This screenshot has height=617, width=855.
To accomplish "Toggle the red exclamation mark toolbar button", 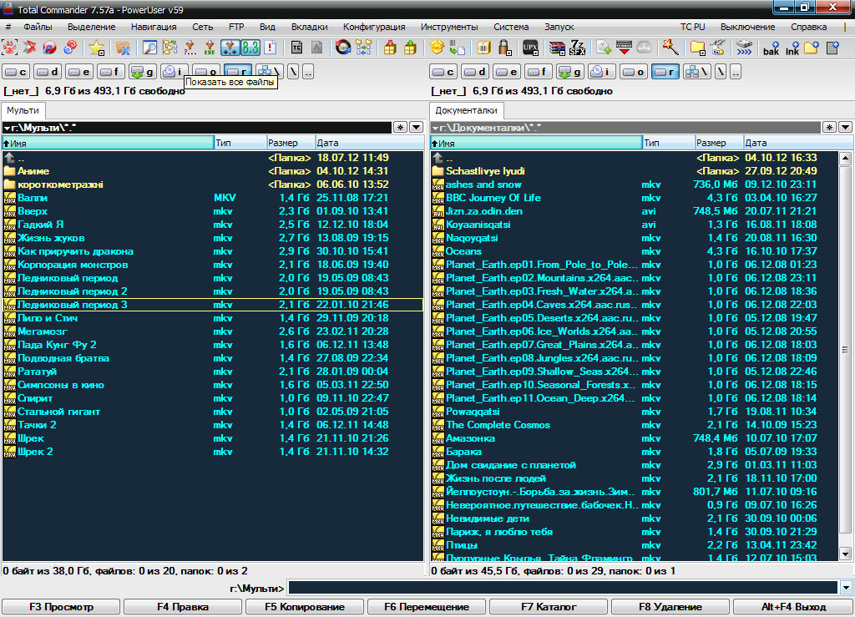I will coord(270,48).
